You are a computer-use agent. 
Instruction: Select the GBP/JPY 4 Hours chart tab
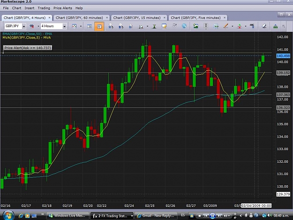click(x=24, y=18)
